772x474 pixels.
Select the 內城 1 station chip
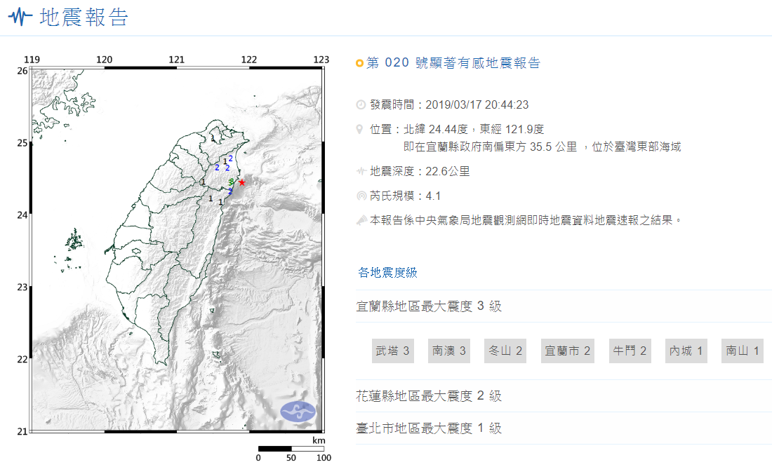tap(686, 351)
